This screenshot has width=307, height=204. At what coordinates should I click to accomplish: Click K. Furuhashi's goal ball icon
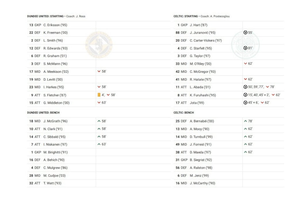[x=245, y=95]
